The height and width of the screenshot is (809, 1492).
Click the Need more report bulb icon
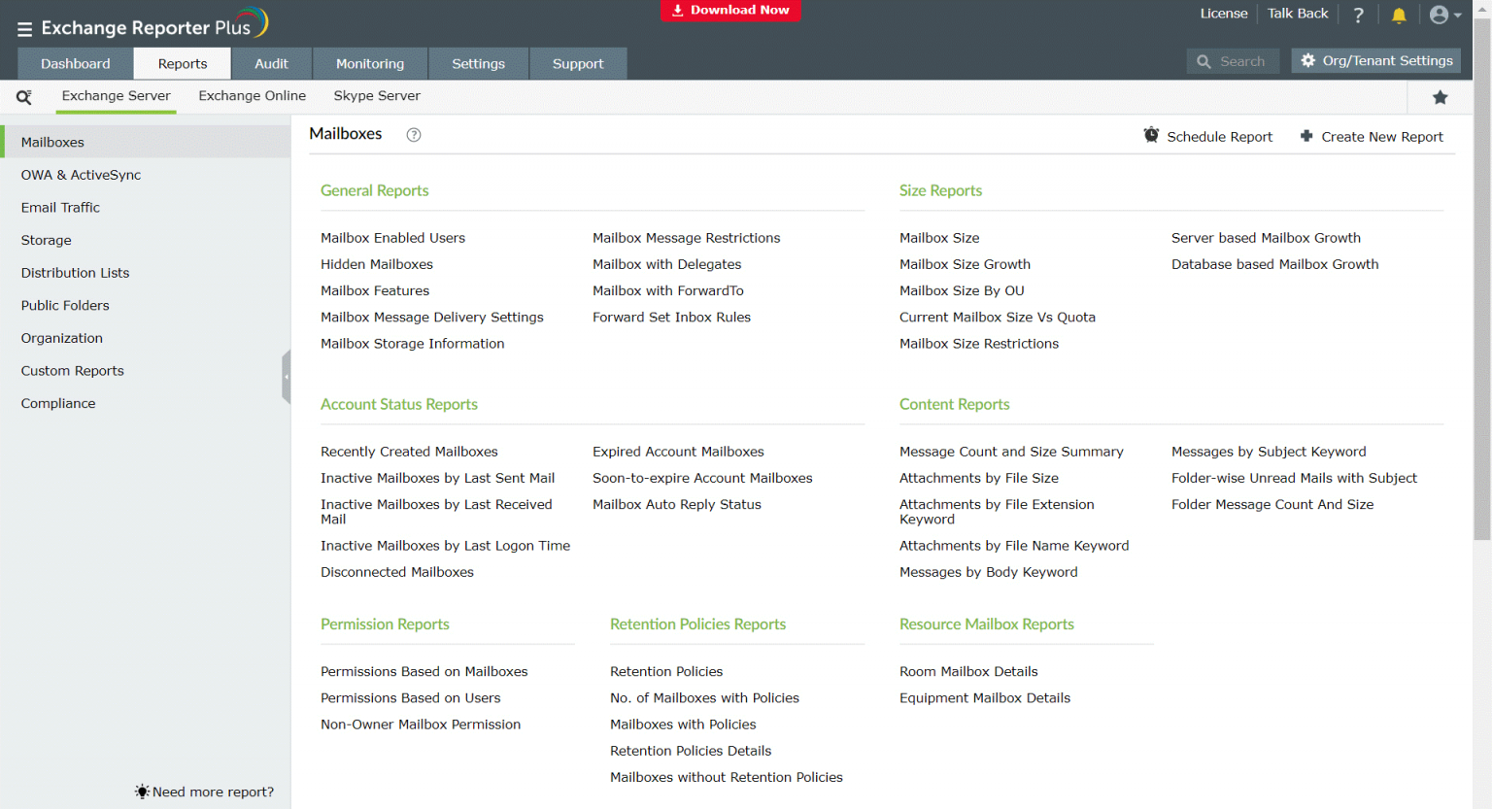click(x=141, y=792)
